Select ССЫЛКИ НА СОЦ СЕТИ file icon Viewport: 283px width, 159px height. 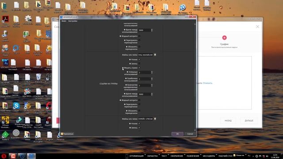(x=27, y=120)
